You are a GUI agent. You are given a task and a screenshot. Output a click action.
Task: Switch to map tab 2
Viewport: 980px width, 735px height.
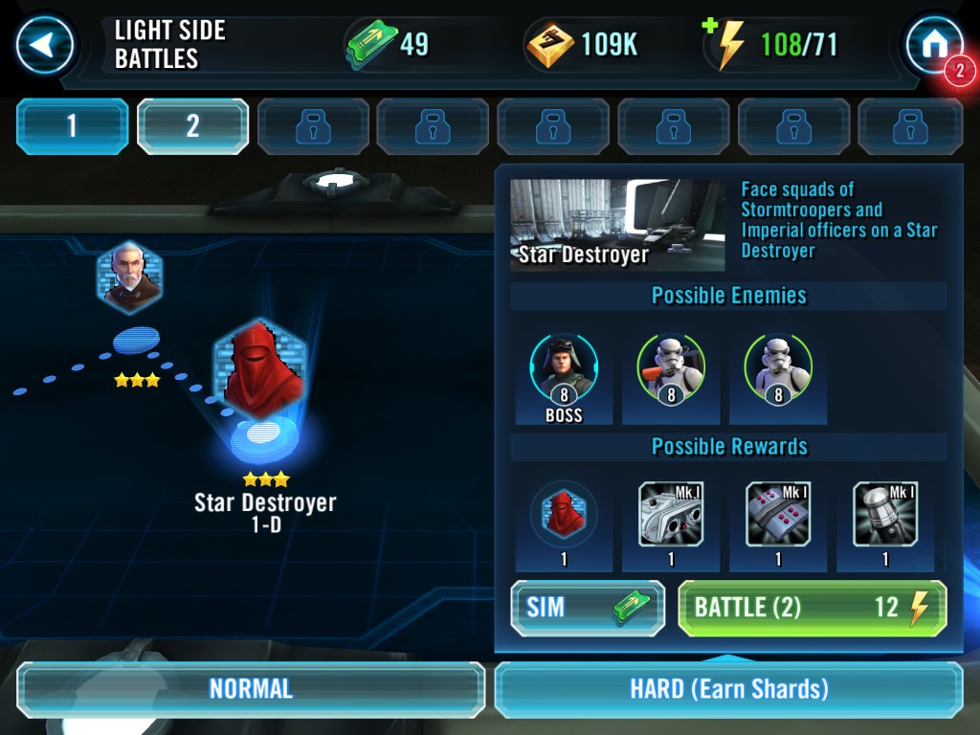pyautogui.click(x=192, y=126)
